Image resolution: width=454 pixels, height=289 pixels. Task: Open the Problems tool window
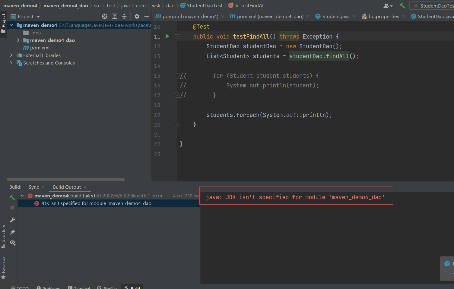click(48, 287)
